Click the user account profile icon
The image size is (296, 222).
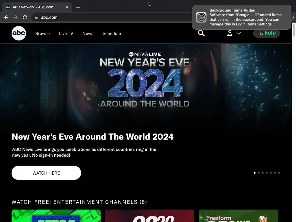pyautogui.click(x=230, y=33)
